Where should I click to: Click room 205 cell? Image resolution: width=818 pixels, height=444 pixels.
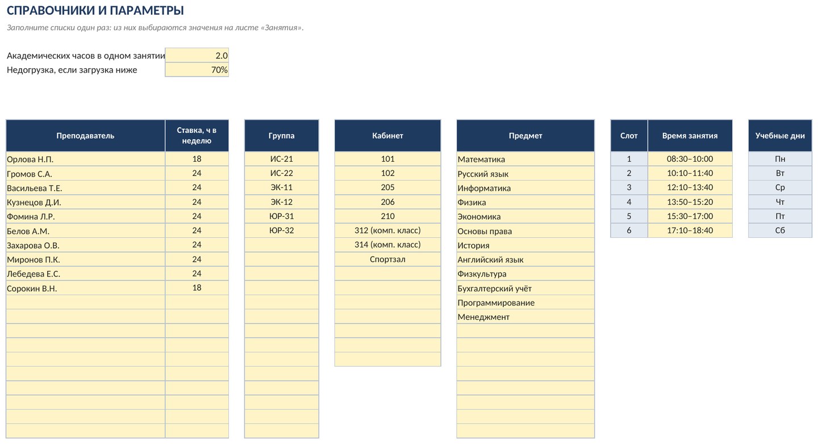(388, 187)
